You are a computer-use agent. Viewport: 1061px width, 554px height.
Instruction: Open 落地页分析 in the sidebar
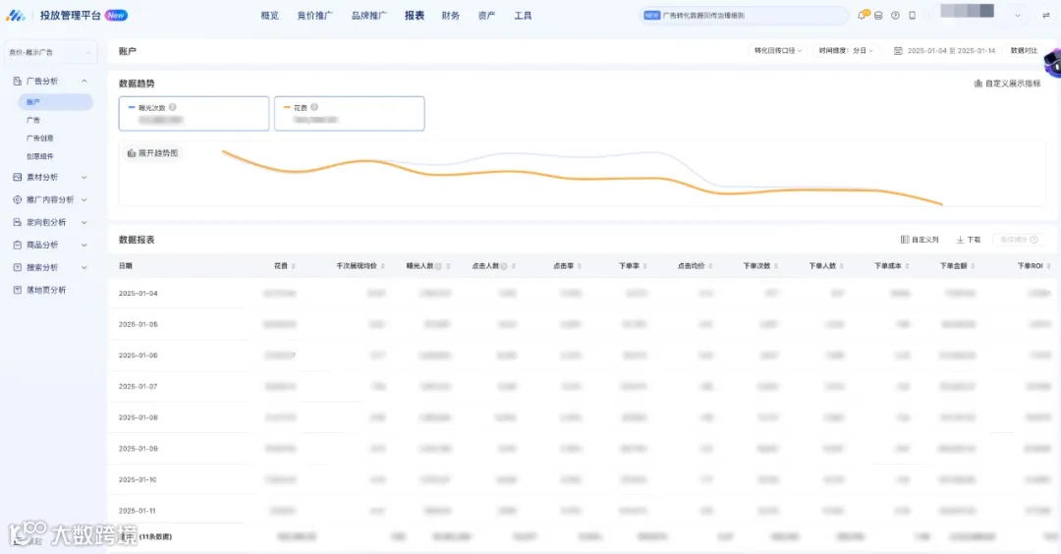46,290
